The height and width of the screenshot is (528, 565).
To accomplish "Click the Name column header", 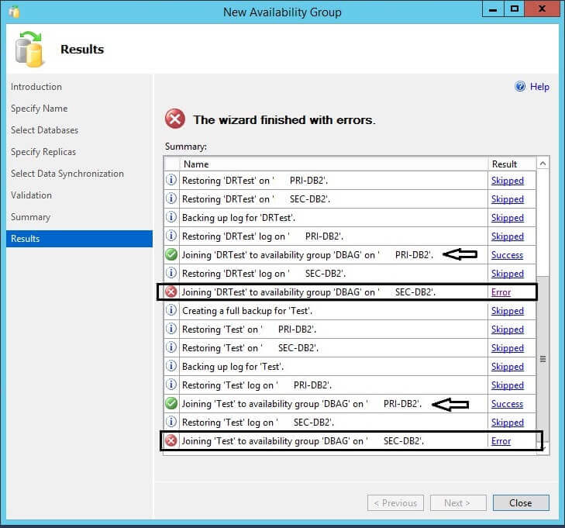I will (x=333, y=164).
